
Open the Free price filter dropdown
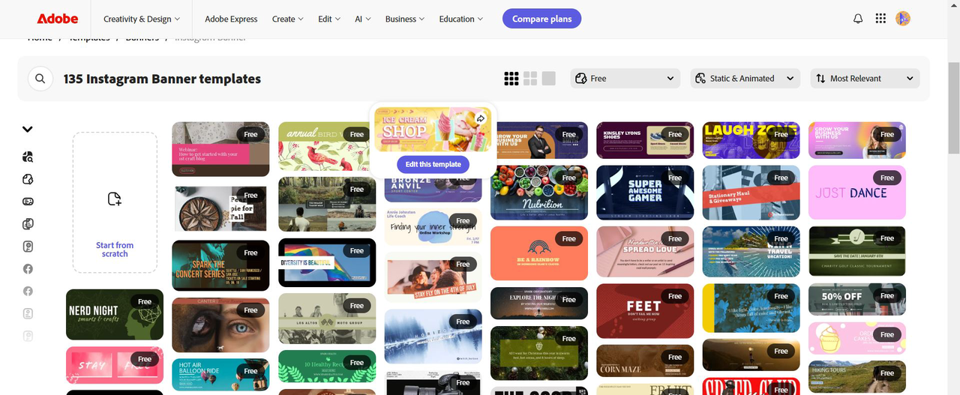pyautogui.click(x=625, y=79)
